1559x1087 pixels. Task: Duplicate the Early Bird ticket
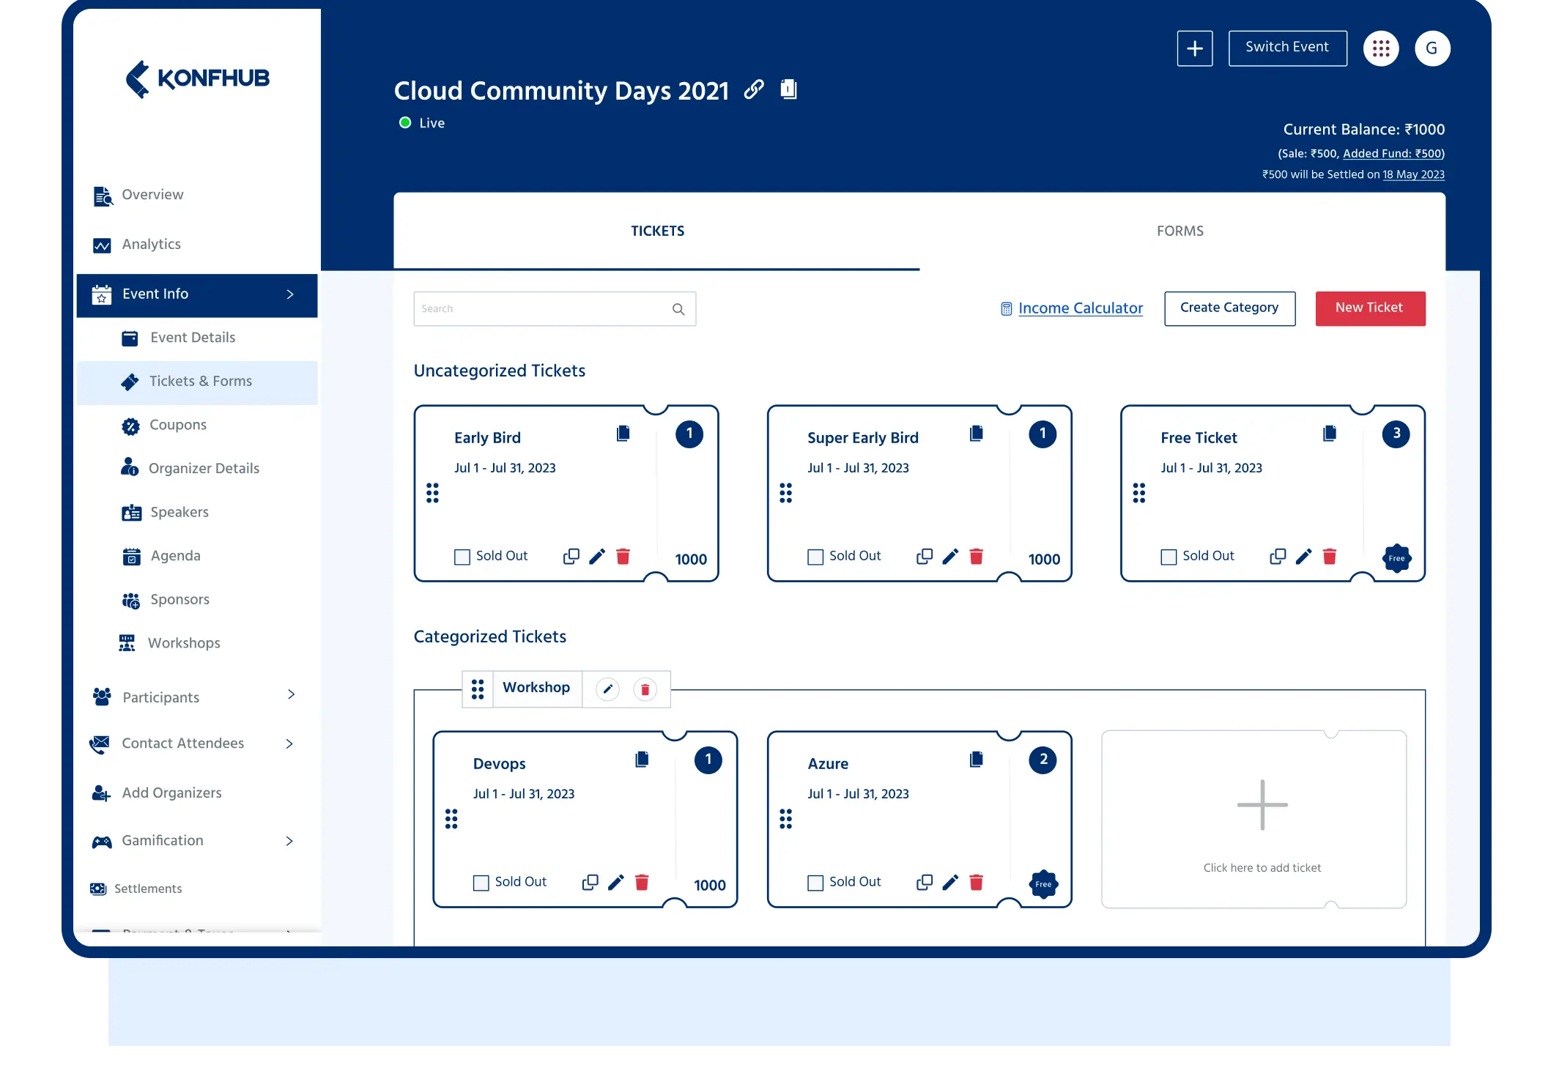pyautogui.click(x=571, y=557)
